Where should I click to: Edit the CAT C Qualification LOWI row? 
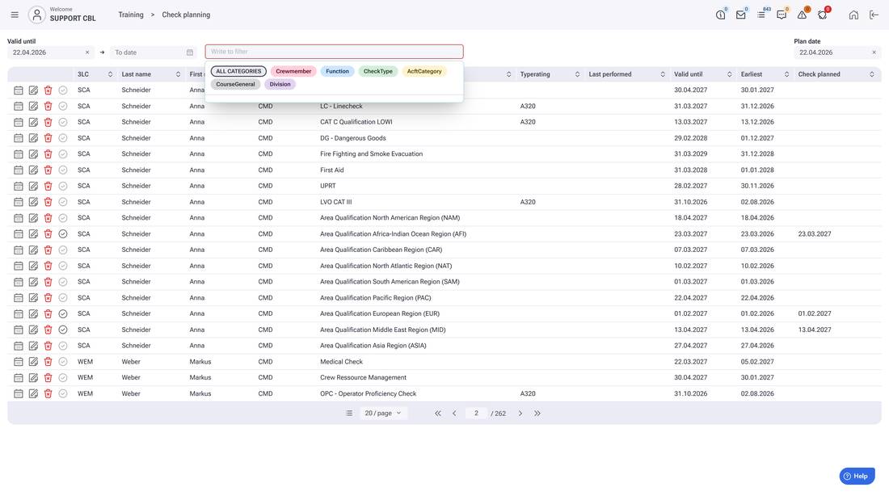[x=33, y=122]
